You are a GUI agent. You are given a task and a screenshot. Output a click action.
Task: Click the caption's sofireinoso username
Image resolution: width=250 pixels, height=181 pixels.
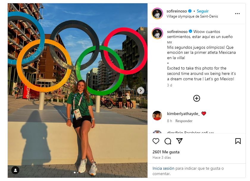[x=177, y=32]
